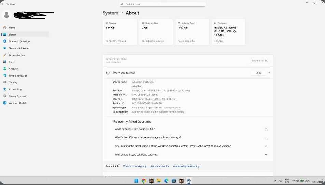
Task: Expand 'Why should I keep Windows updated?'
Action: (188, 155)
